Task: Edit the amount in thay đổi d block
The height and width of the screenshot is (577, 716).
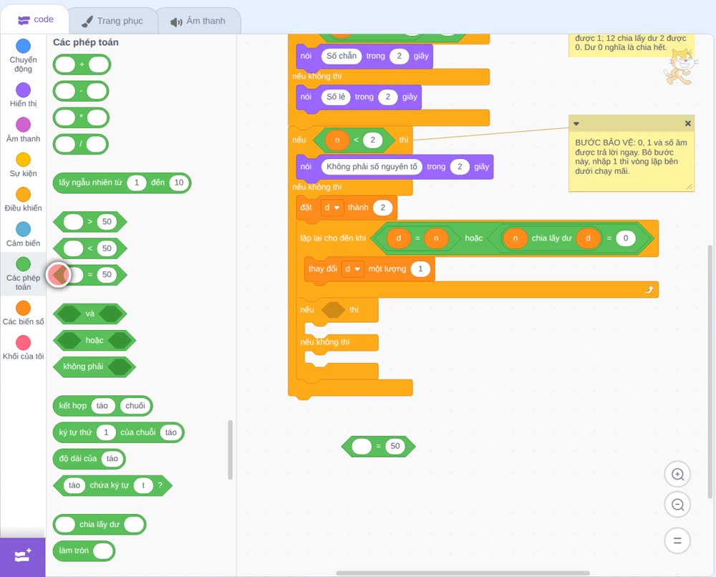Action: click(420, 269)
